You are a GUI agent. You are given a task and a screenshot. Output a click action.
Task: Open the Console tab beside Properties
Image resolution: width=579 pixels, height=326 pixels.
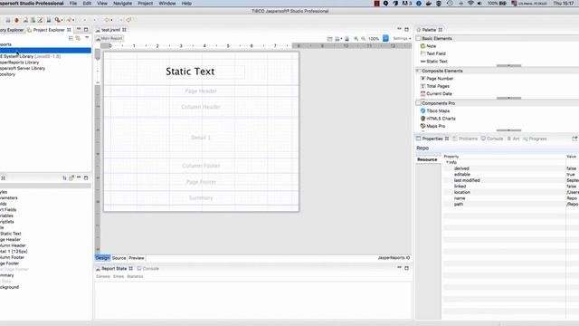point(492,139)
